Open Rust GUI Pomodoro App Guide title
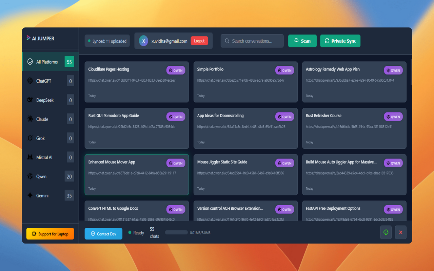434x271 pixels. [x=114, y=116]
